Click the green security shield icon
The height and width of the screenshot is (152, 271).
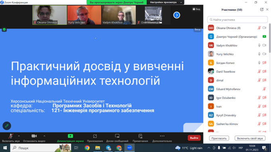click(x=4, y=29)
